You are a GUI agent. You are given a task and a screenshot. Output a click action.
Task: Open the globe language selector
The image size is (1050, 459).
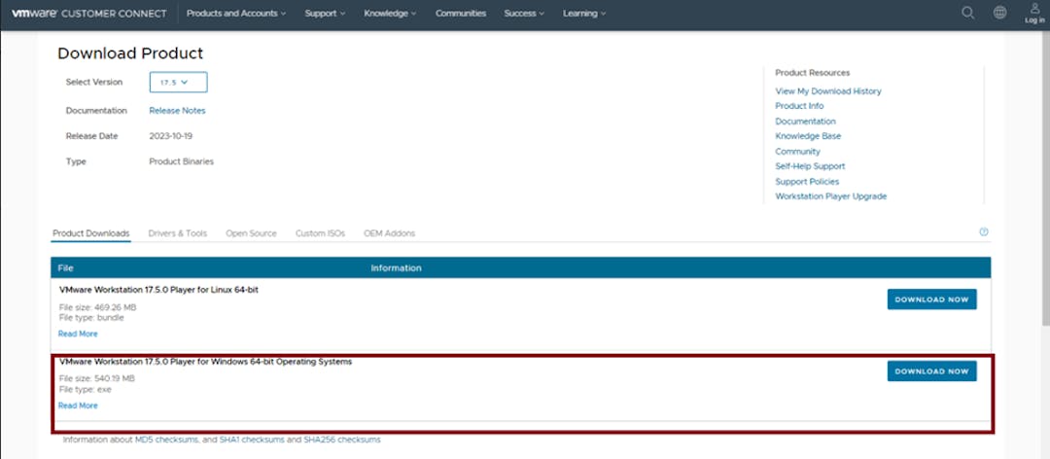[x=999, y=14]
